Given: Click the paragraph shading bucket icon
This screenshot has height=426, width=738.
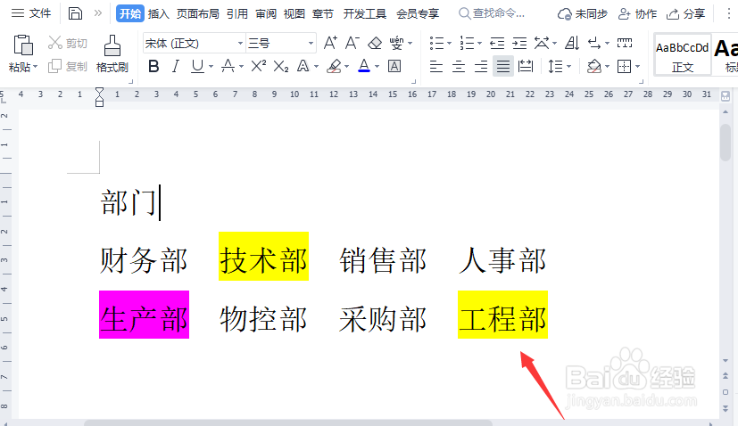Looking at the screenshot, I should click(594, 66).
